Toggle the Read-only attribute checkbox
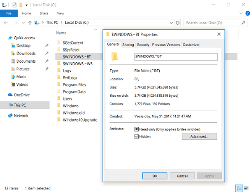Image resolution: width=251 pixels, height=192 pixels. click(136, 129)
